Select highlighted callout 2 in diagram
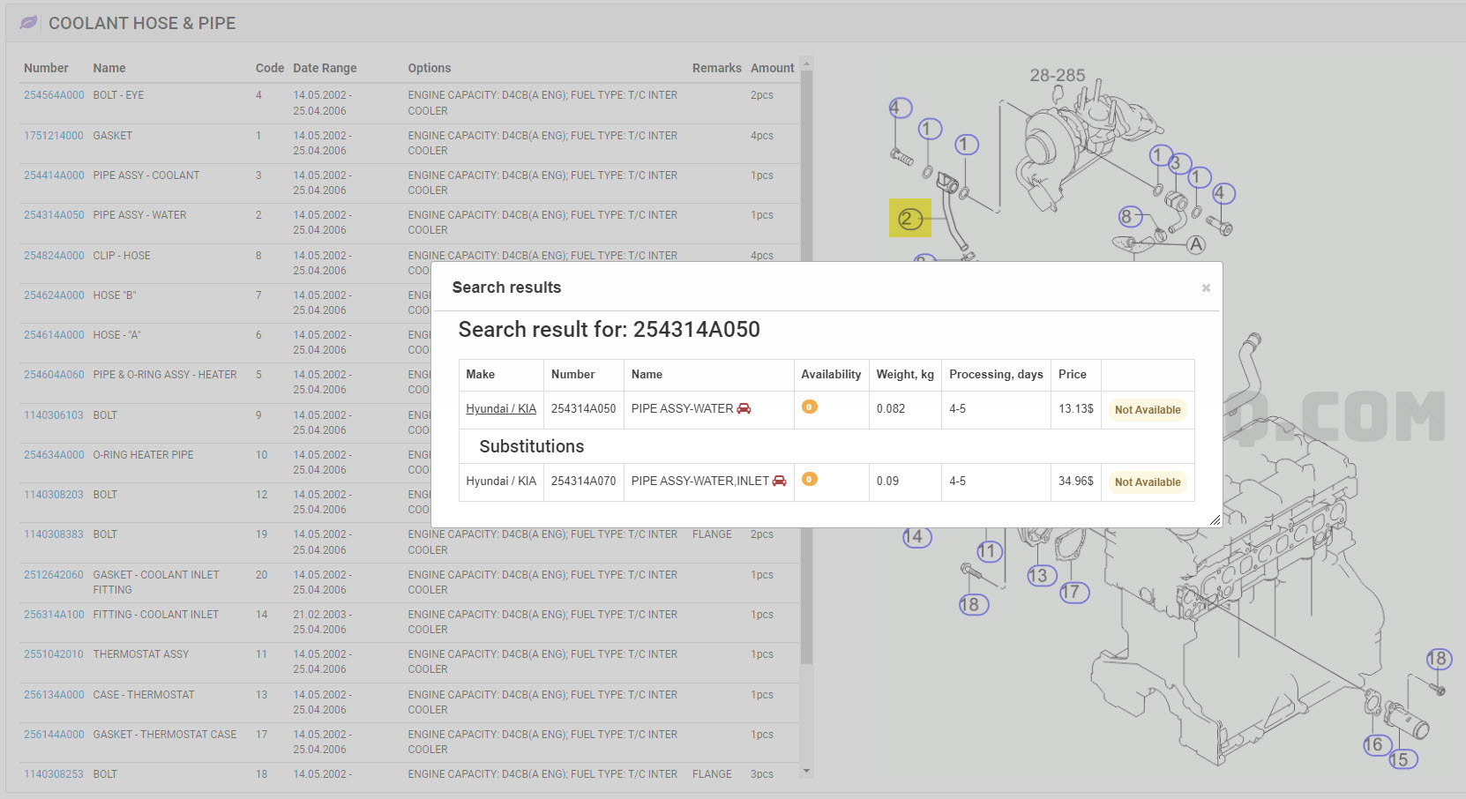 (x=909, y=218)
